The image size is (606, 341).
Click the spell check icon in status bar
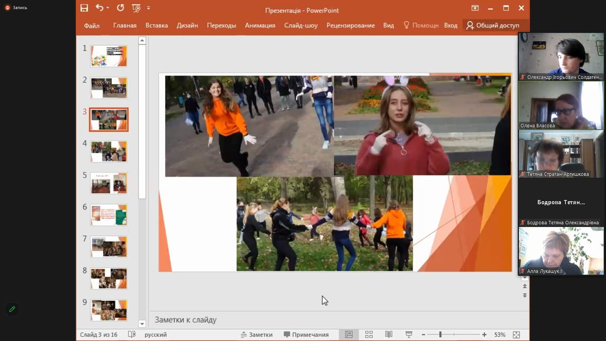pyautogui.click(x=132, y=334)
